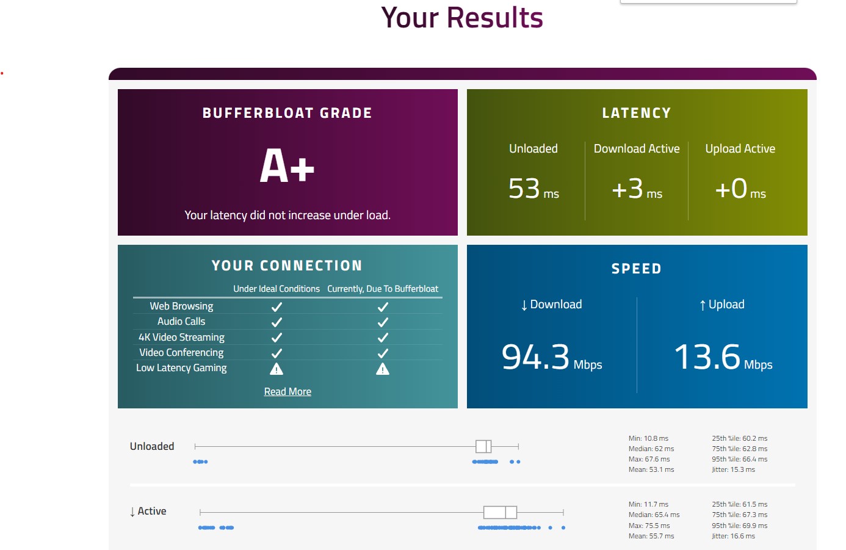Click 4K Video Streaming bufferbloat checkmark

coord(383,338)
